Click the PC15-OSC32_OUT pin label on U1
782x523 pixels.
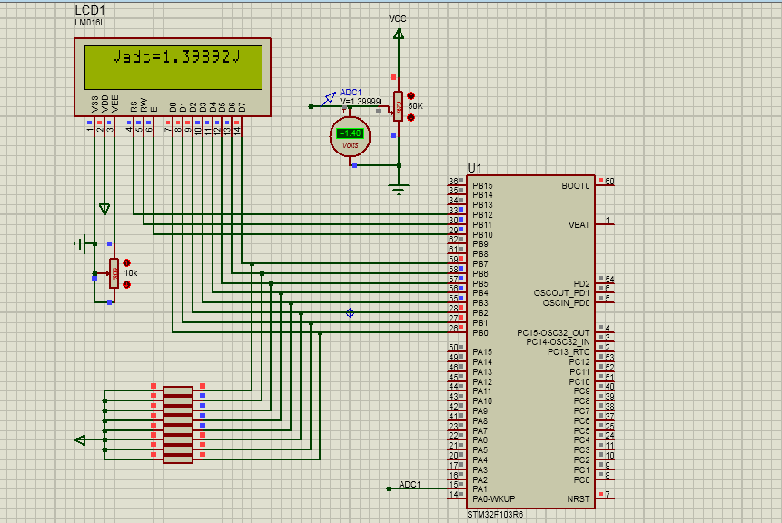(554, 332)
